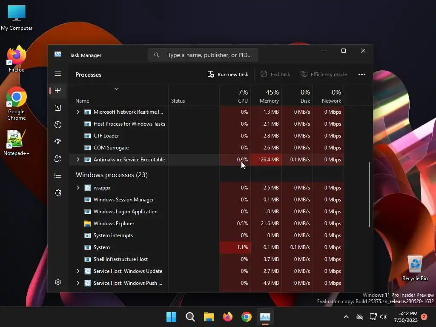This screenshot has width=436, height=327.
Task: Open the App history sidebar icon
Action: pos(58,125)
